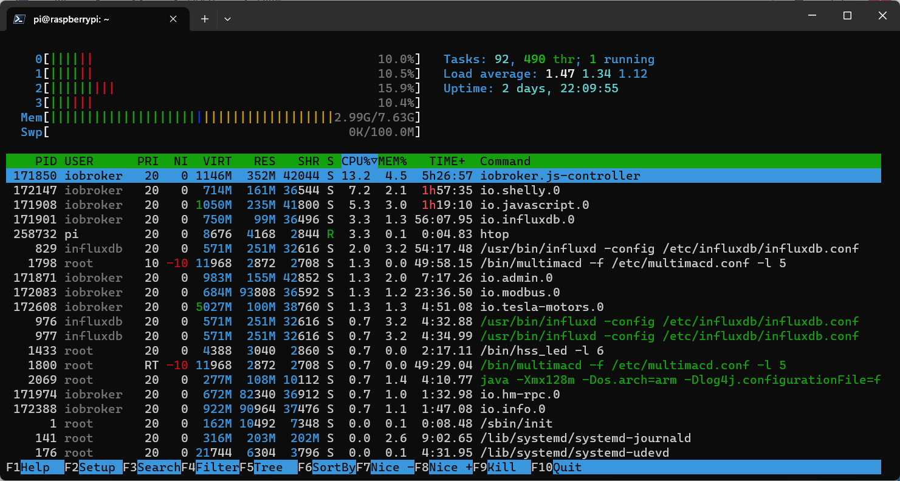
Task: Open the F6 SortBy menu
Action: (334, 467)
